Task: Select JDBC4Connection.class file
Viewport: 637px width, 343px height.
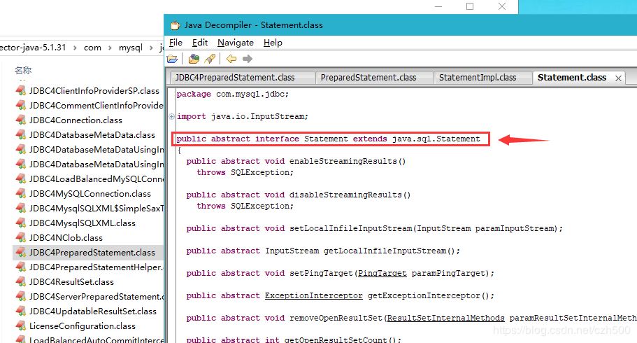Action: tap(76, 120)
